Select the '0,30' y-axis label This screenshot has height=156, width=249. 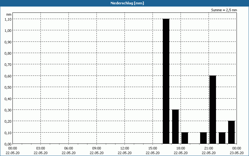8,110
